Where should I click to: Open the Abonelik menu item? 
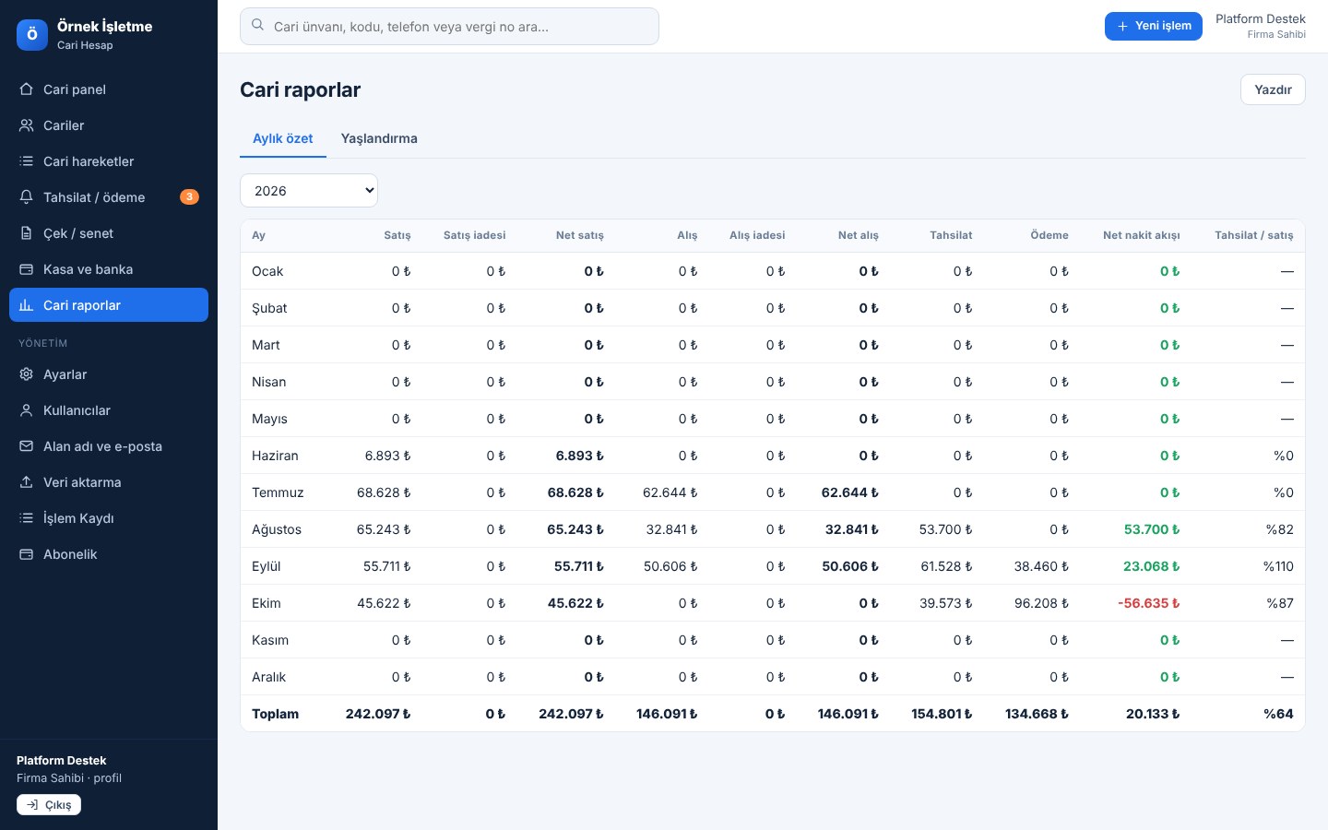tap(109, 554)
